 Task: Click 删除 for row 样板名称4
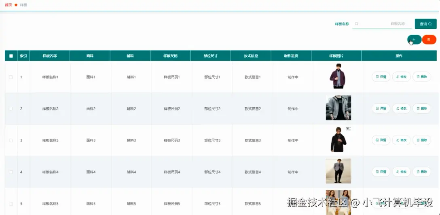(x=422, y=171)
